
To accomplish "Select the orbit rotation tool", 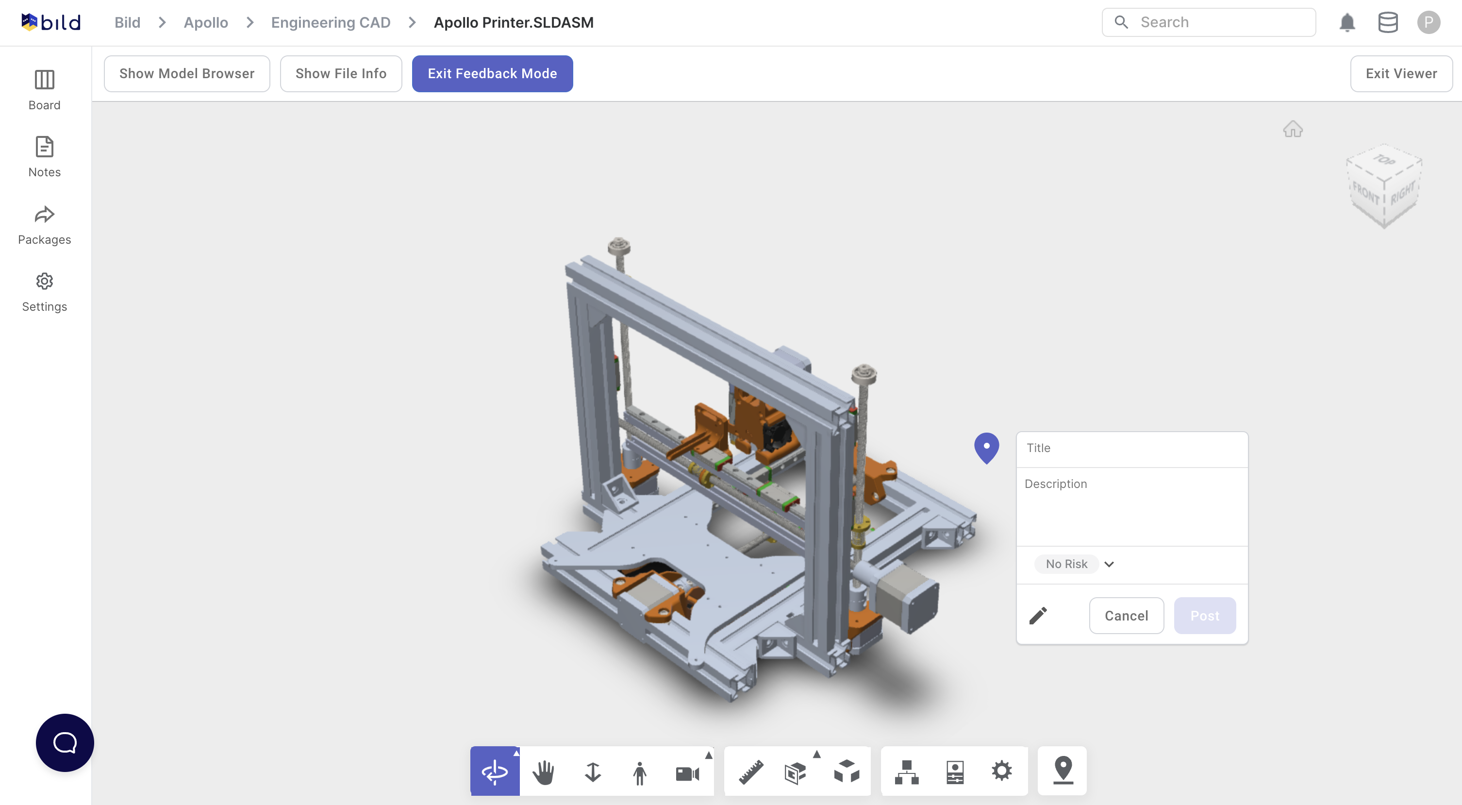I will (x=494, y=771).
